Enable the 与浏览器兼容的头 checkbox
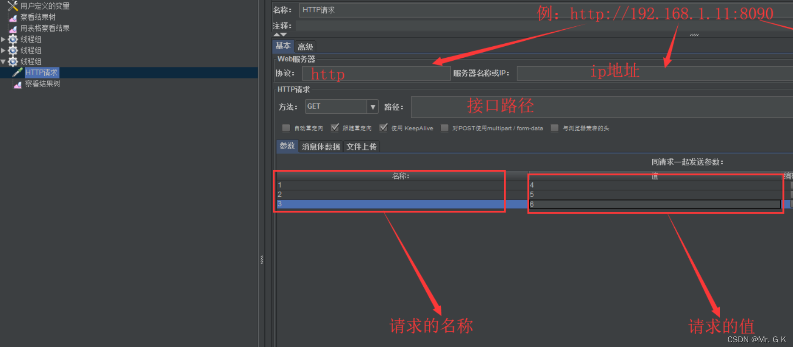This screenshot has width=793, height=347. 554,128
